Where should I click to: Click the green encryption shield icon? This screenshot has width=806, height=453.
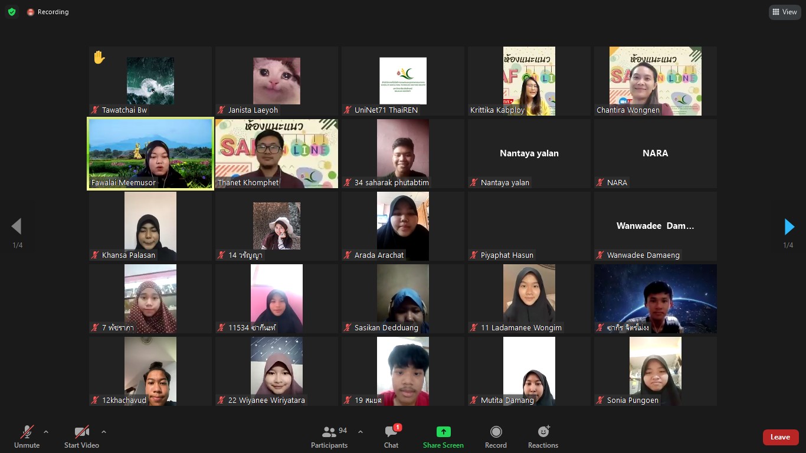pos(12,12)
